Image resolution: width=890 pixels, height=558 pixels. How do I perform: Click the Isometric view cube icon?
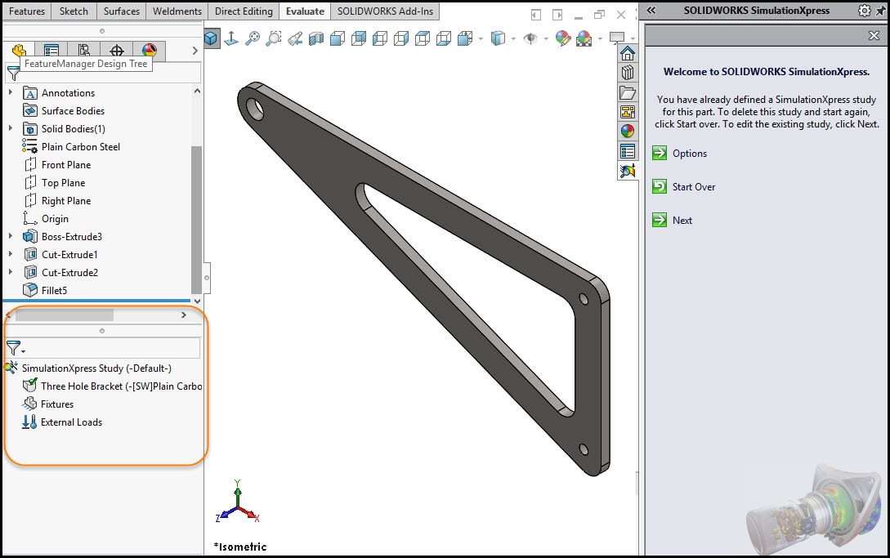click(x=211, y=38)
